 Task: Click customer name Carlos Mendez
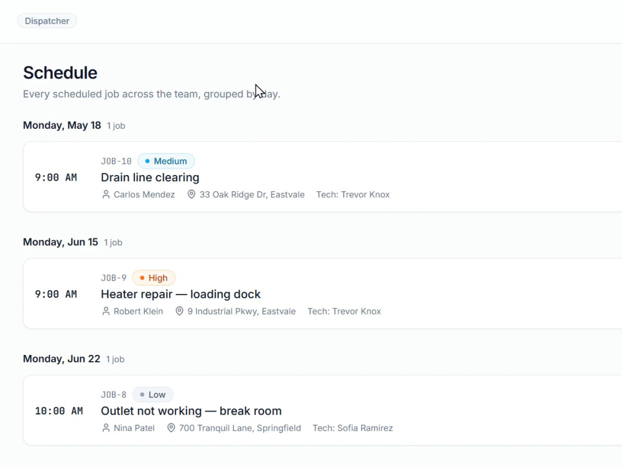coord(144,194)
